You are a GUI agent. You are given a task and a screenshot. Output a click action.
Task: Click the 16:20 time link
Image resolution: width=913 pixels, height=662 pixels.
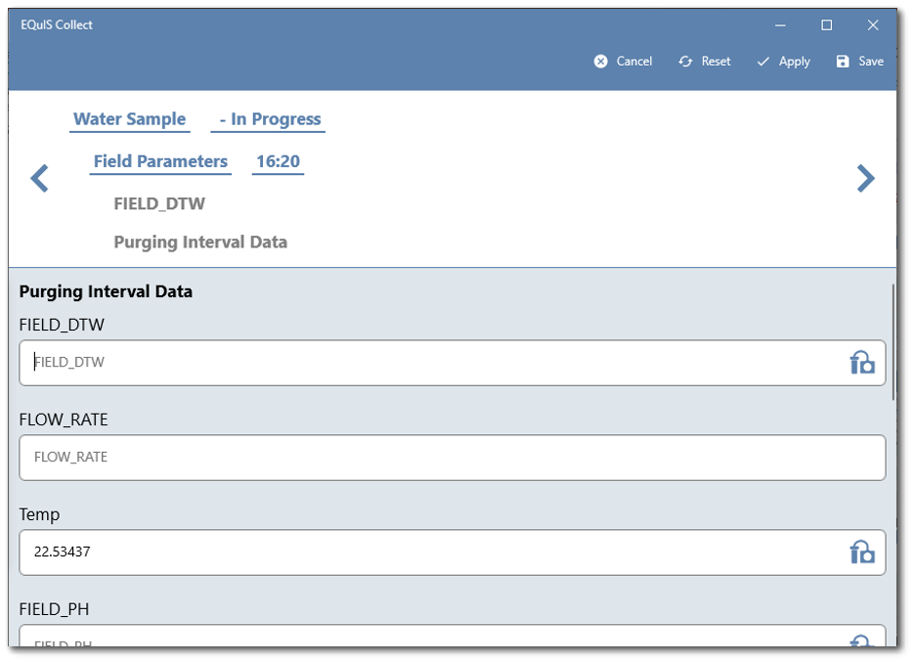278,161
